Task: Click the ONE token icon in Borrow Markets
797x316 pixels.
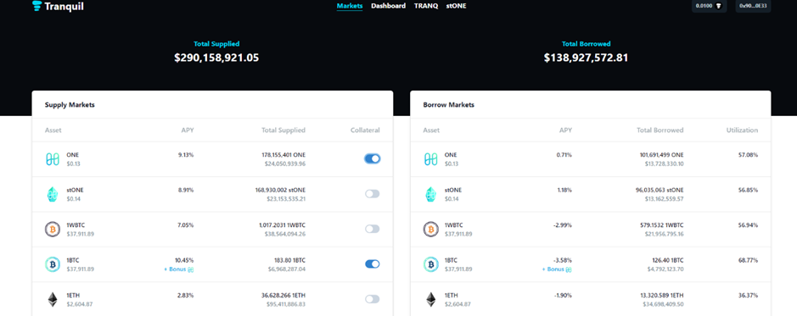Action: click(431, 158)
